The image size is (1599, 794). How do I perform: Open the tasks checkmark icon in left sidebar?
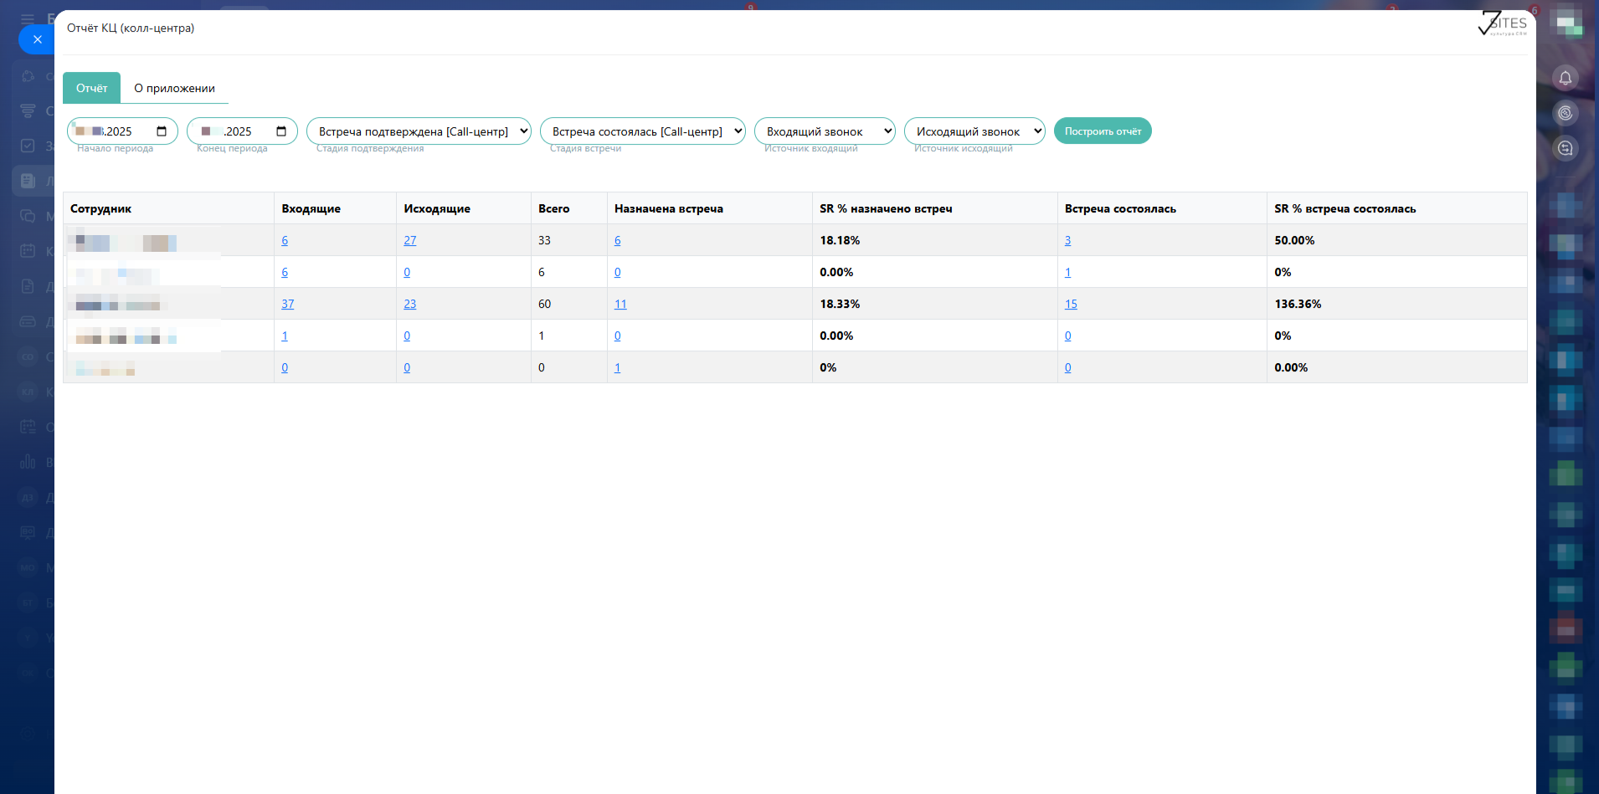28,146
